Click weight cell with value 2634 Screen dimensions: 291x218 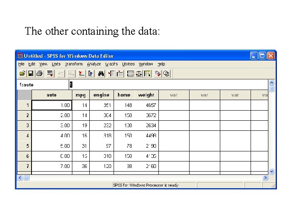coord(146,126)
